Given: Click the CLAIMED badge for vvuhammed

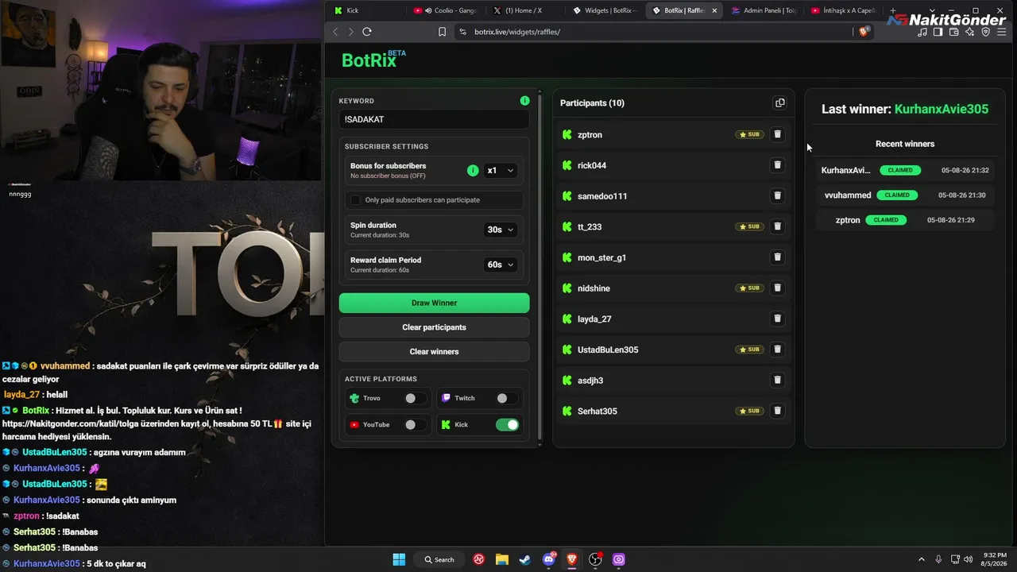Looking at the screenshot, I should 897,195.
